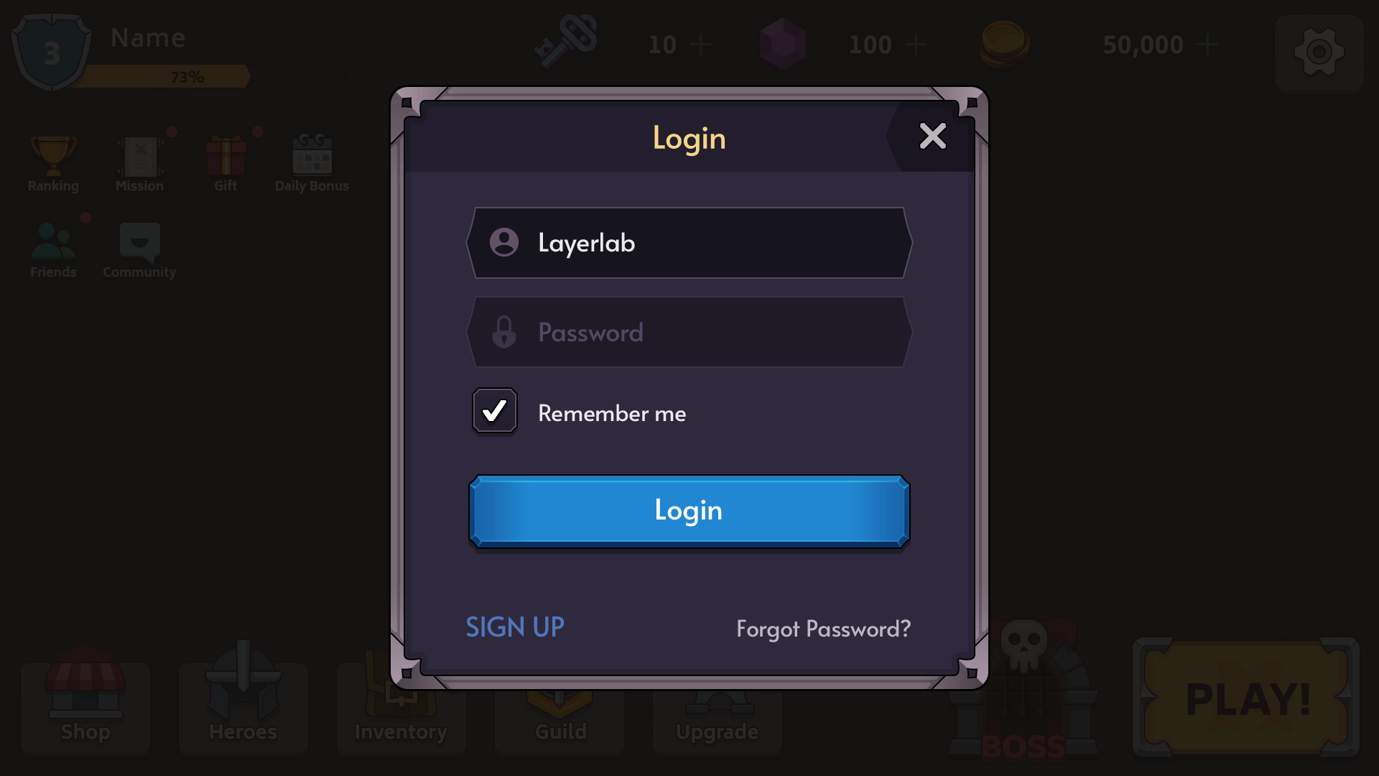Viewport: 1379px width, 776px height.
Task: Add more gold coins with plus
Action: point(1208,45)
